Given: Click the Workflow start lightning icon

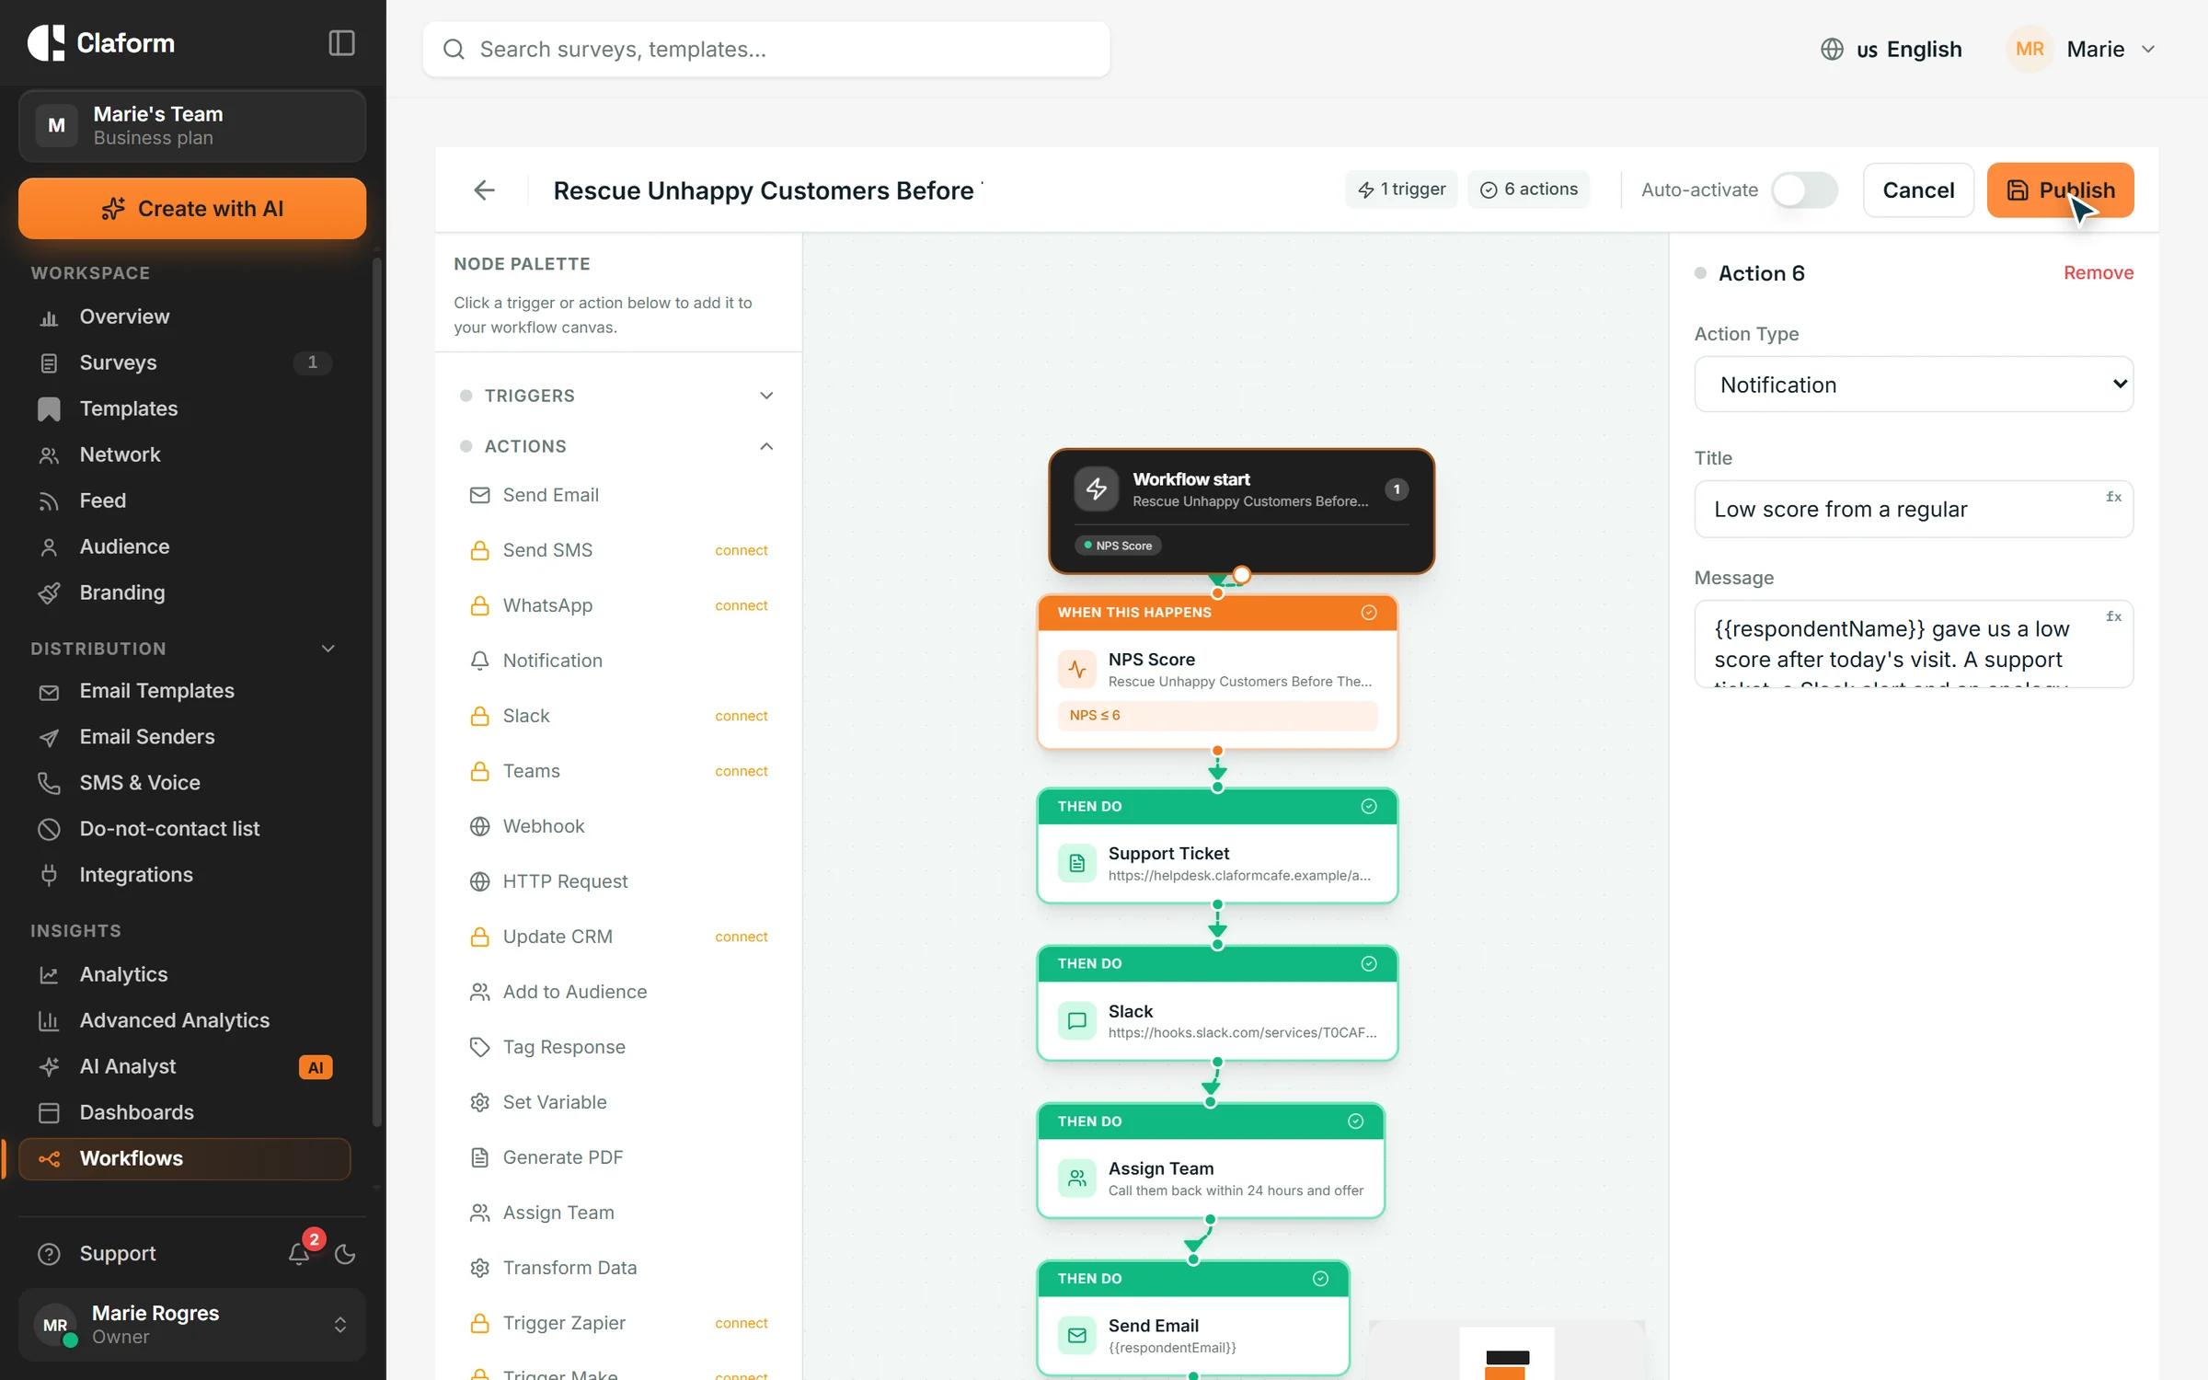Looking at the screenshot, I should pyautogui.click(x=1096, y=489).
